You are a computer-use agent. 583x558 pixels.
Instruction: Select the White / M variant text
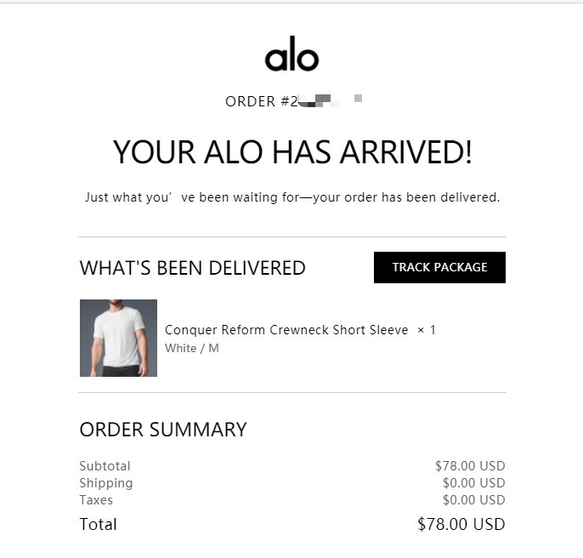191,348
